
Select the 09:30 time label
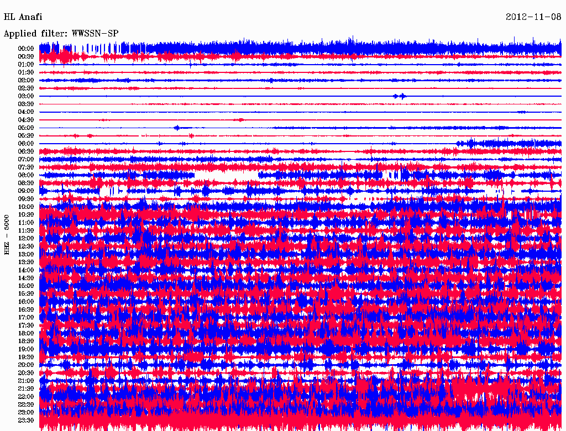point(25,199)
